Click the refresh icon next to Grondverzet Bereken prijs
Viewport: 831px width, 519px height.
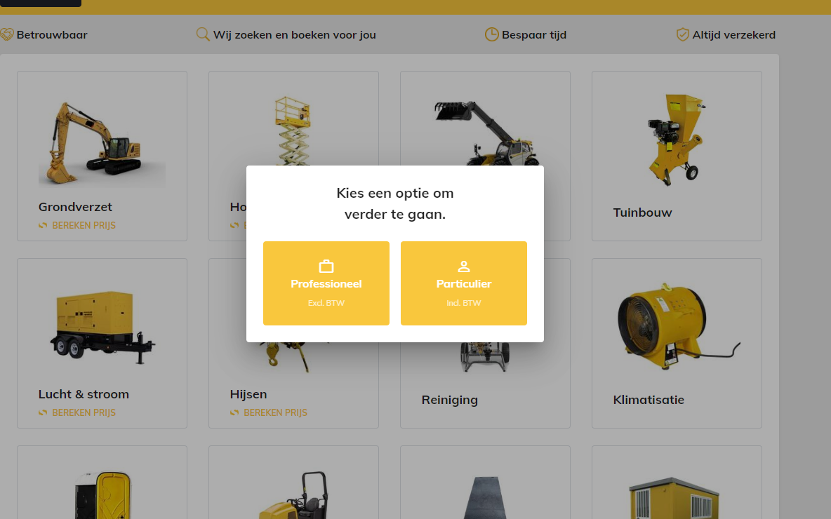[x=43, y=226]
